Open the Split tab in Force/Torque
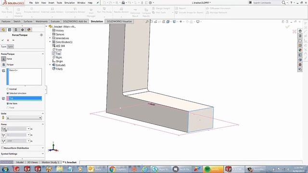This screenshot has height=173, width=308. (11, 47)
